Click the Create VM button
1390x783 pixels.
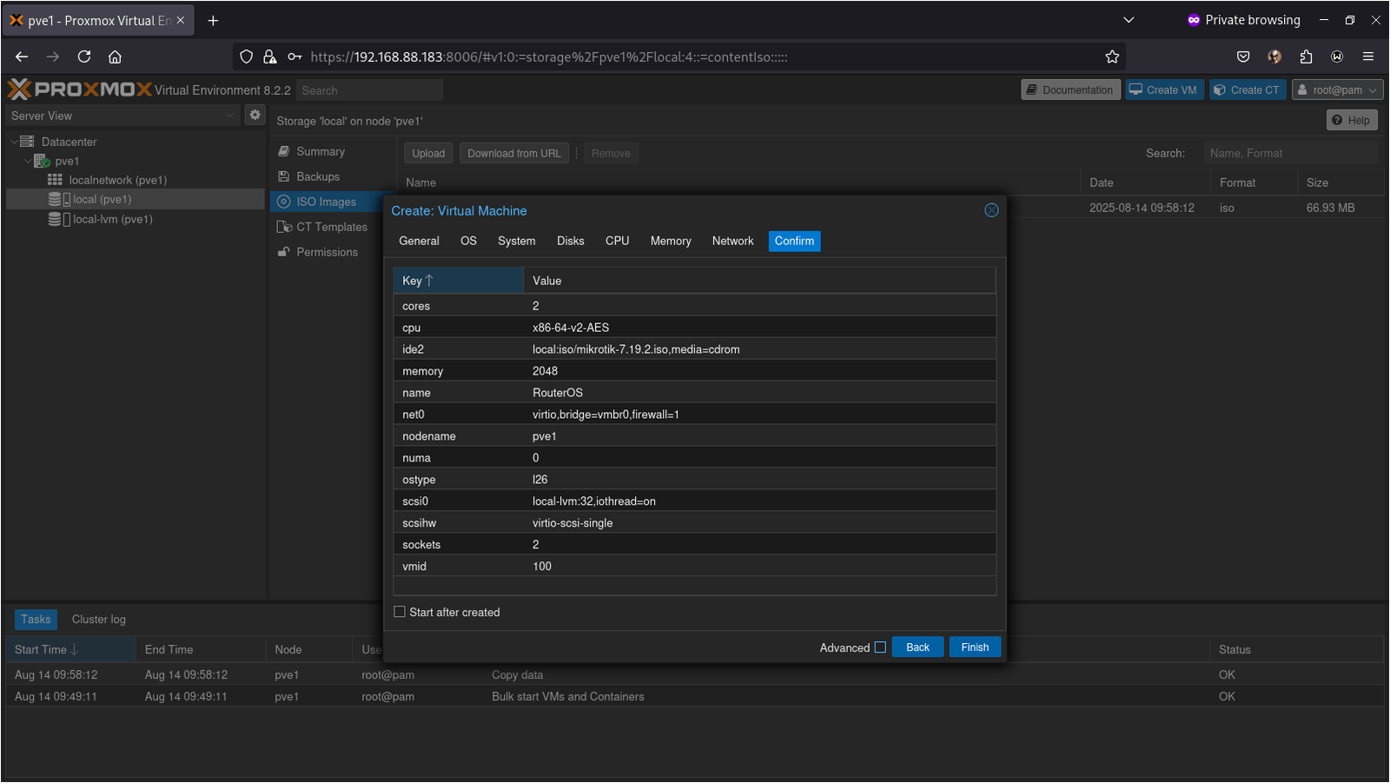click(x=1163, y=90)
